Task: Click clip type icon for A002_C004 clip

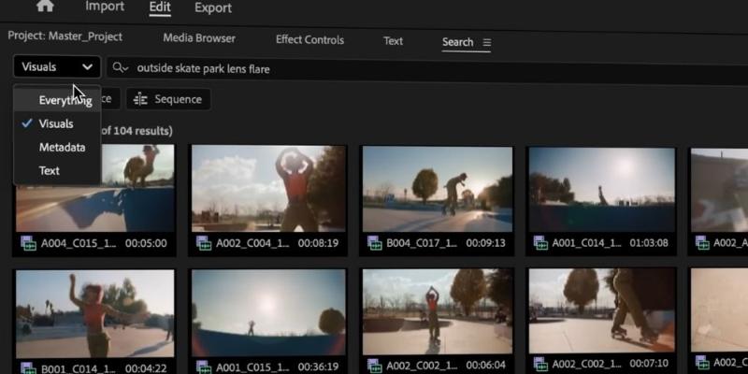Action: (x=203, y=243)
